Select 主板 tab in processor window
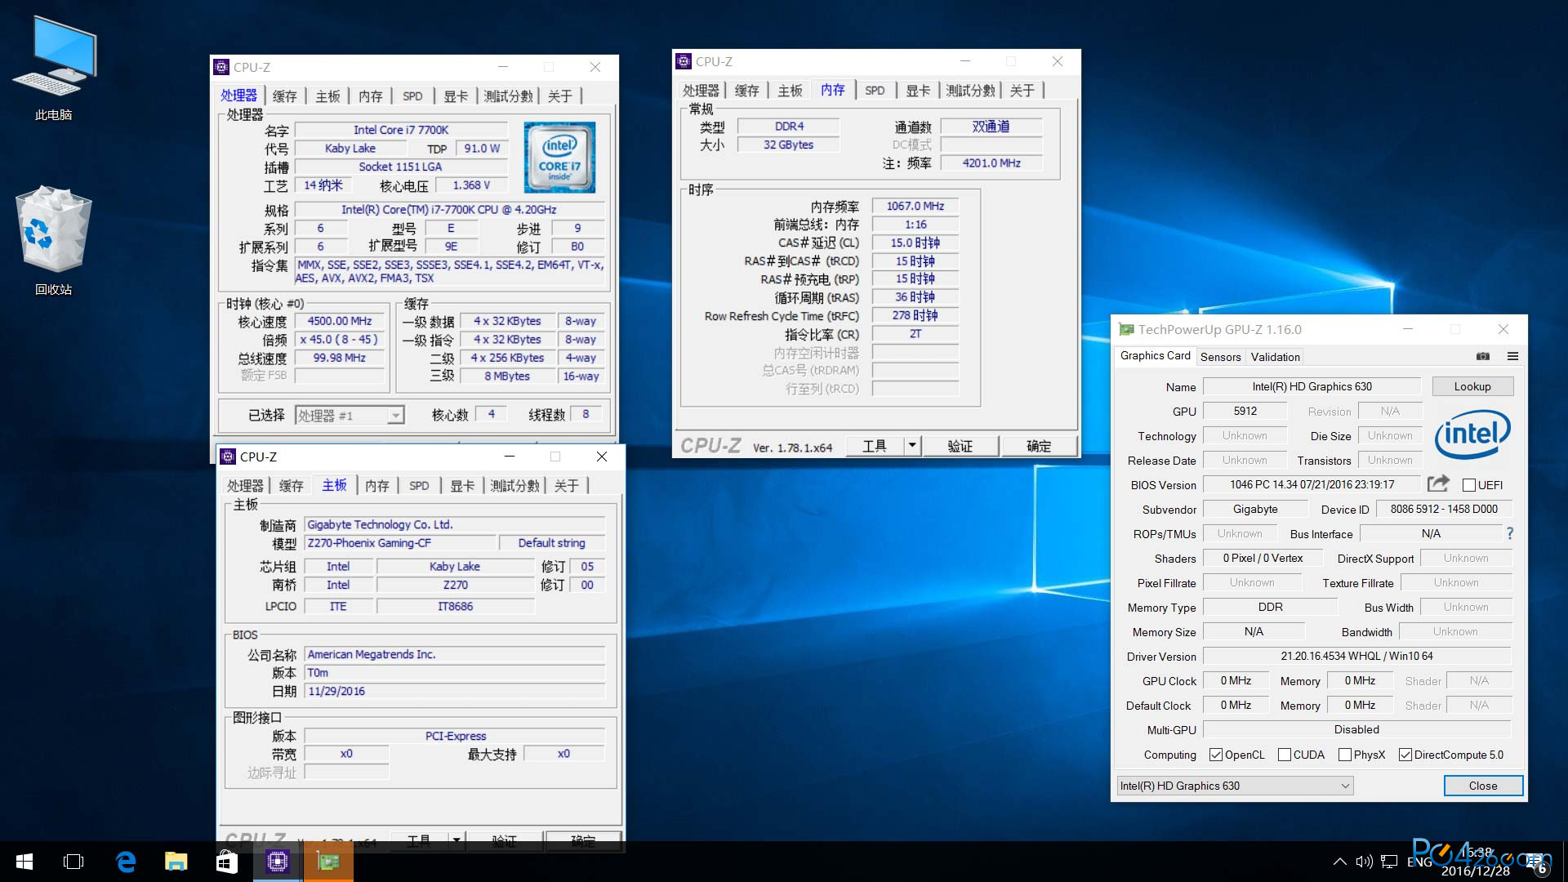 click(327, 96)
